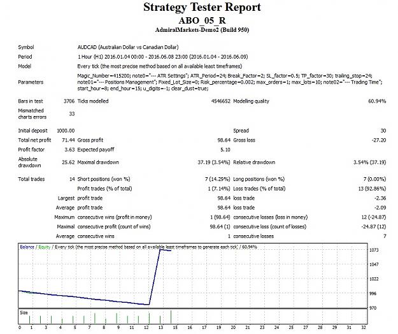Image resolution: width=398 pixels, height=334 pixels.
Task: Click the Gross profit value 98.64
Action: [224, 140]
